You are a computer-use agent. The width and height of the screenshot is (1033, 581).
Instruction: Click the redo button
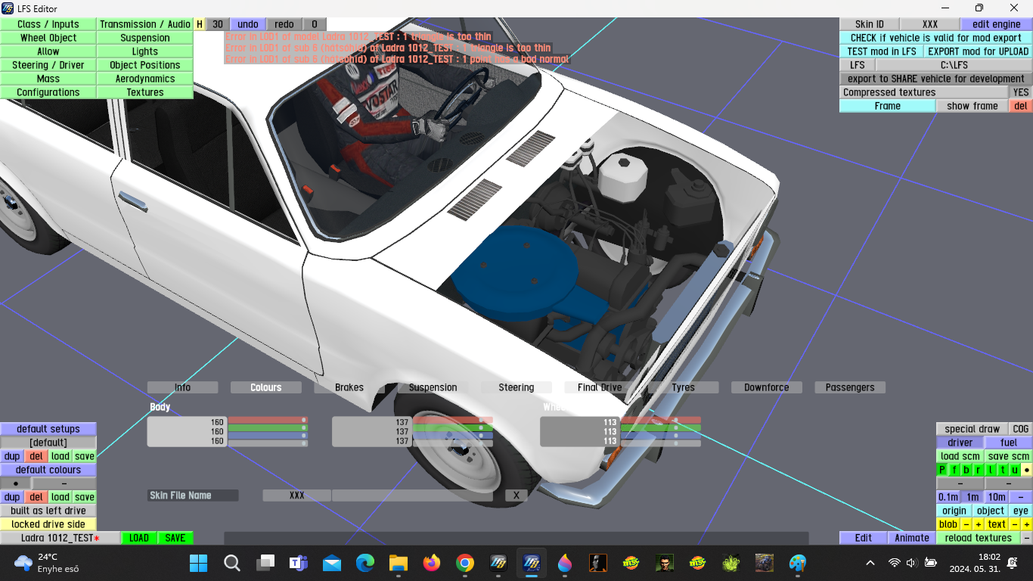click(x=284, y=24)
